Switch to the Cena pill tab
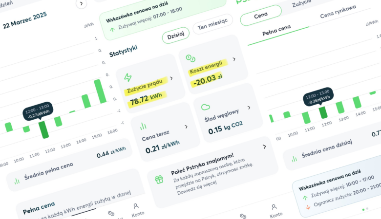The image size is (381, 219). click(x=261, y=16)
